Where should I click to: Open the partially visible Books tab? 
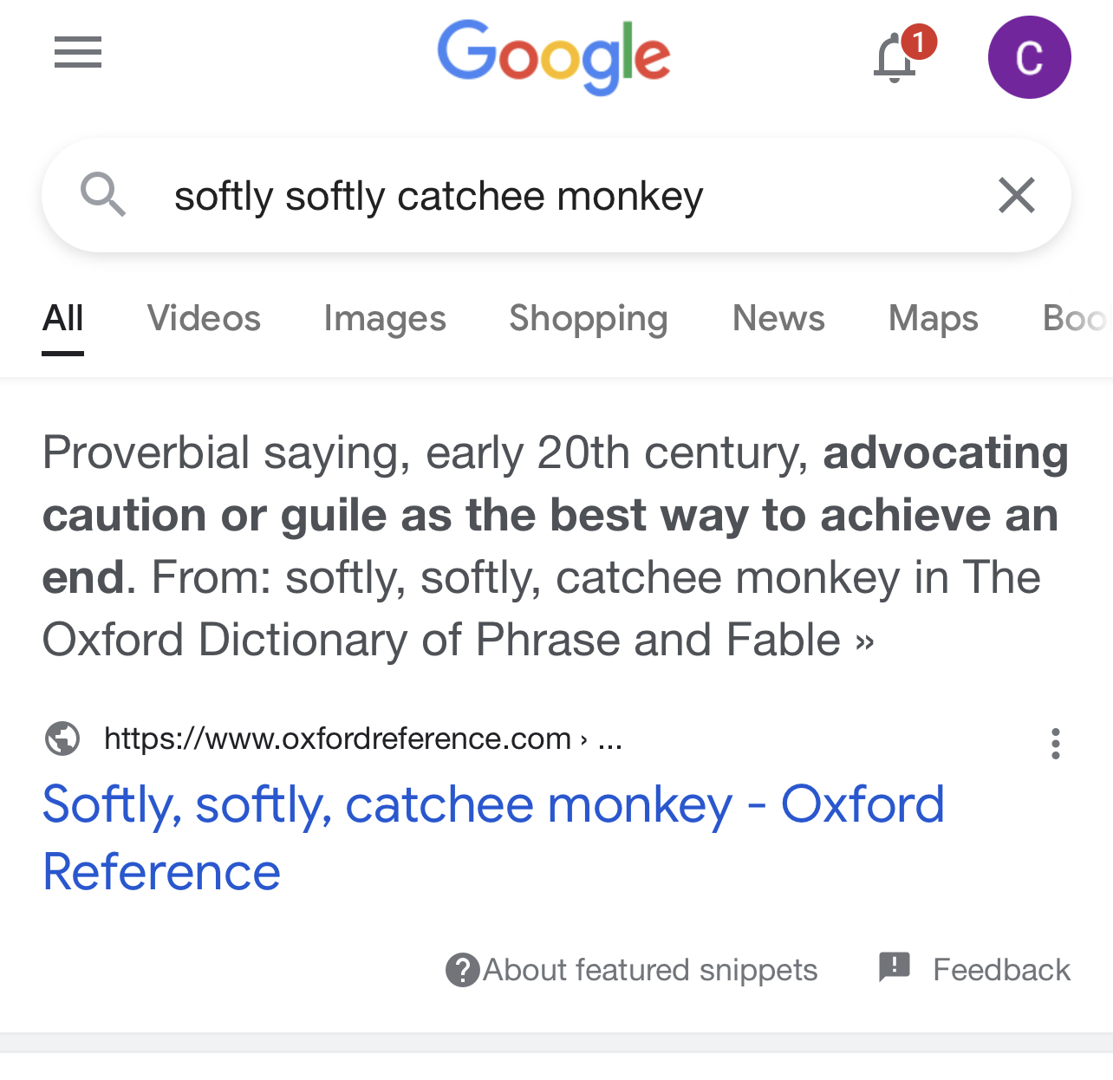pos(1075,319)
